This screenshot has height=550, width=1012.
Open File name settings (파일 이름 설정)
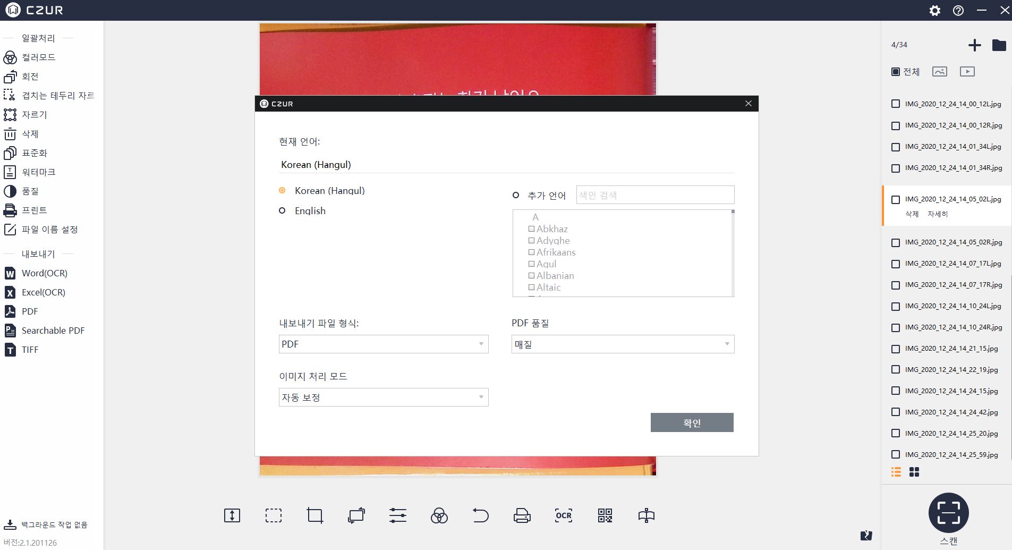click(x=41, y=230)
